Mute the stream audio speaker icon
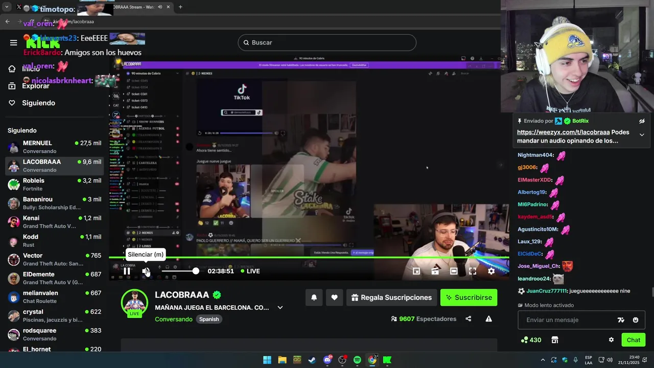The width and height of the screenshot is (654, 368). tap(146, 271)
